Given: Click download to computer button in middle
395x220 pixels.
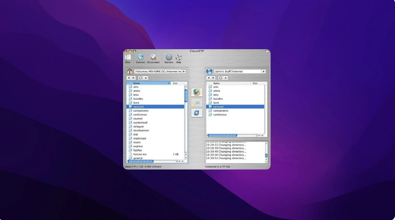Looking at the screenshot, I should 197,102.
